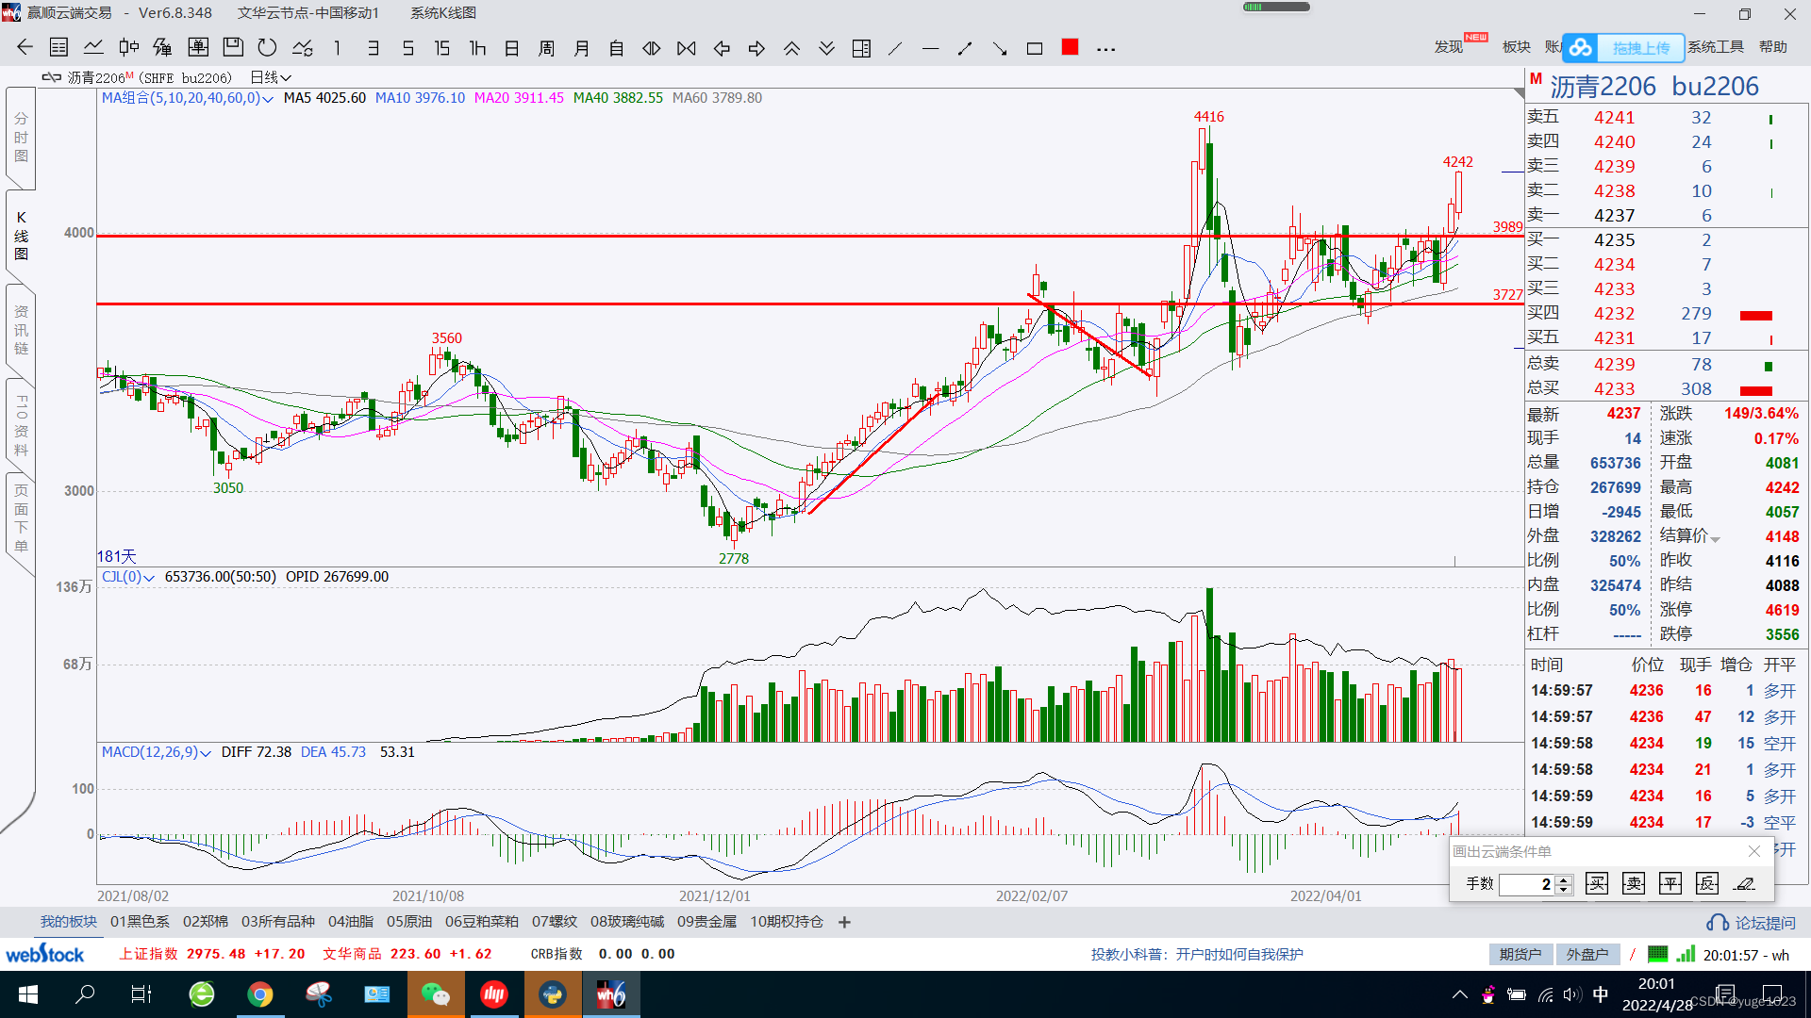The image size is (1811, 1018).
Task: Add a new board tab with plus
Action: tap(844, 922)
